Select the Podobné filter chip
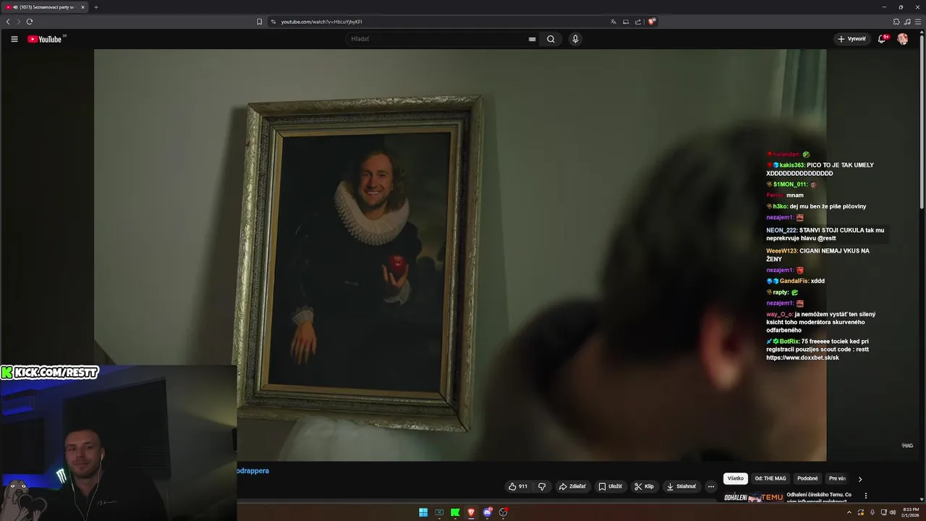The height and width of the screenshot is (521, 926). (807, 478)
